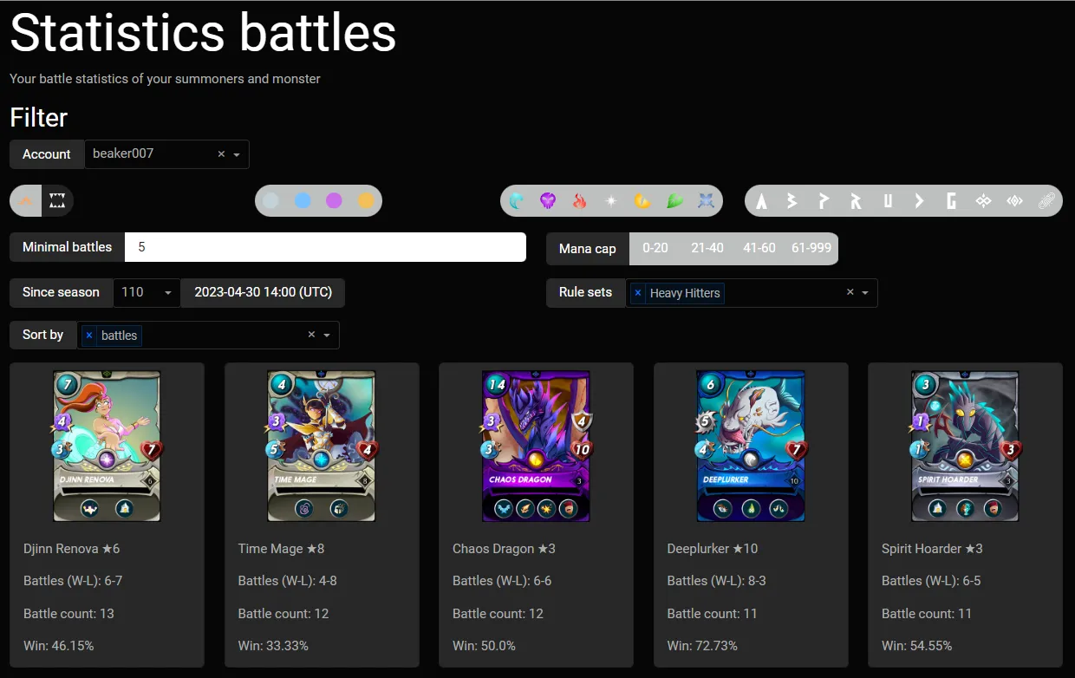
Task: Click the Account label button
Action: pyautogui.click(x=47, y=154)
